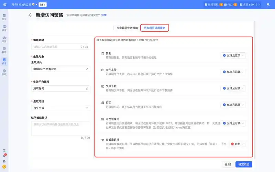Open the company switcher dropdown arrow
This screenshot has height=172, width=275.
click(36, 4)
